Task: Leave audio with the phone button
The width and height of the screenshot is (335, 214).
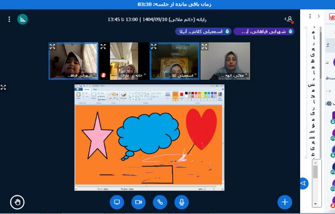Action: (x=160, y=202)
